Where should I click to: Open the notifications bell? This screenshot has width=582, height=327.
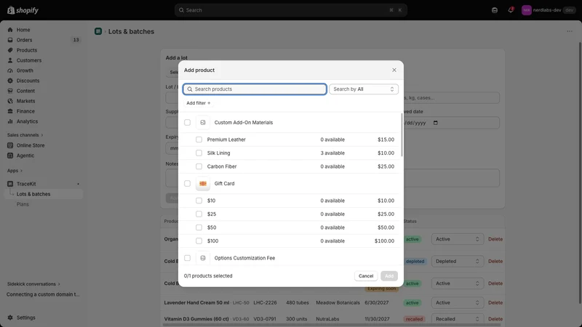pyautogui.click(x=511, y=10)
